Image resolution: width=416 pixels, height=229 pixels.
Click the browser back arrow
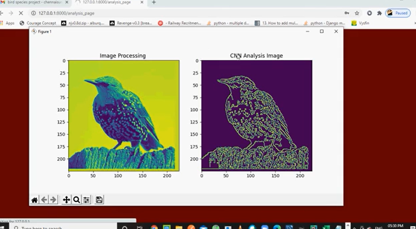pyautogui.click(x=2, y=13)
